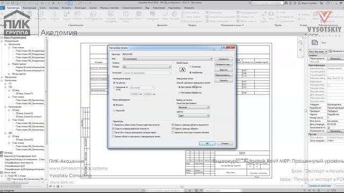This screenshot has height=193, width=344.
Task: Enable Заменить полутона тонкими линиями checkbox
Action: 173,132
